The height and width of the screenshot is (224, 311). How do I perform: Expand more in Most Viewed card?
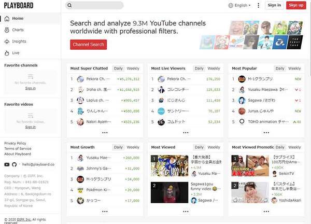(x=186, y=212)
